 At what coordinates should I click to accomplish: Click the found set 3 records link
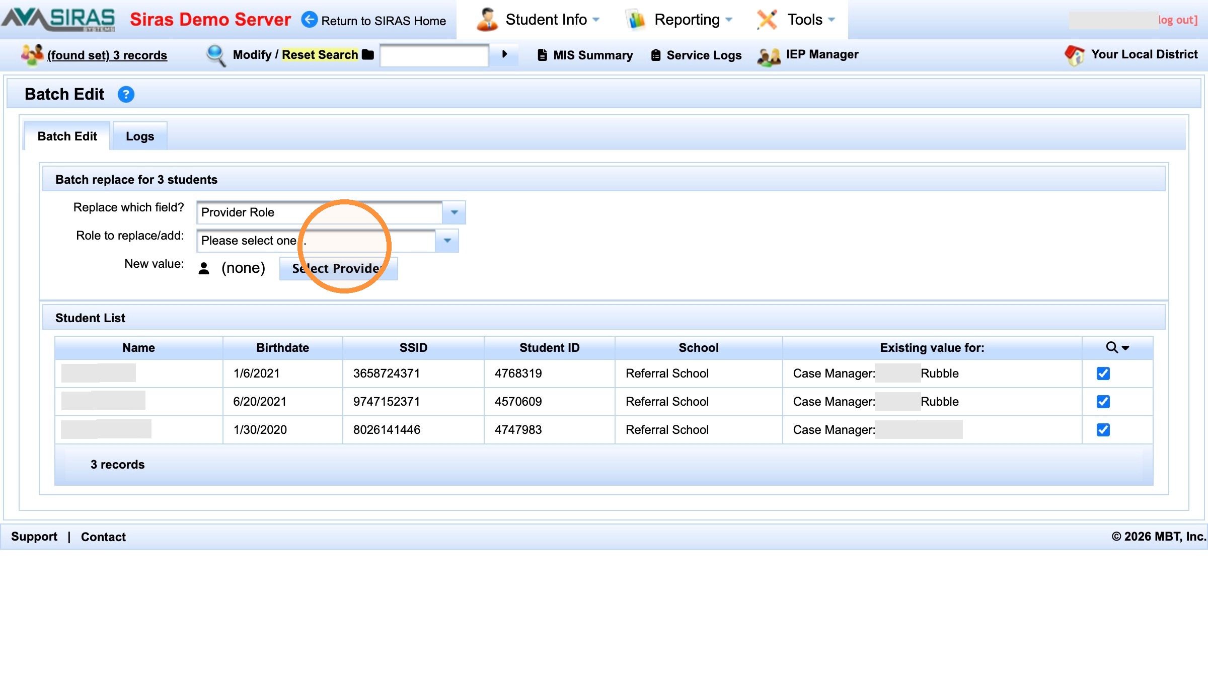[x=107, y=55]
